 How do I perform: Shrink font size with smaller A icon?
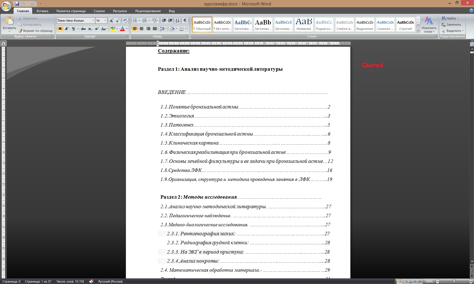[x=118, y=21]
